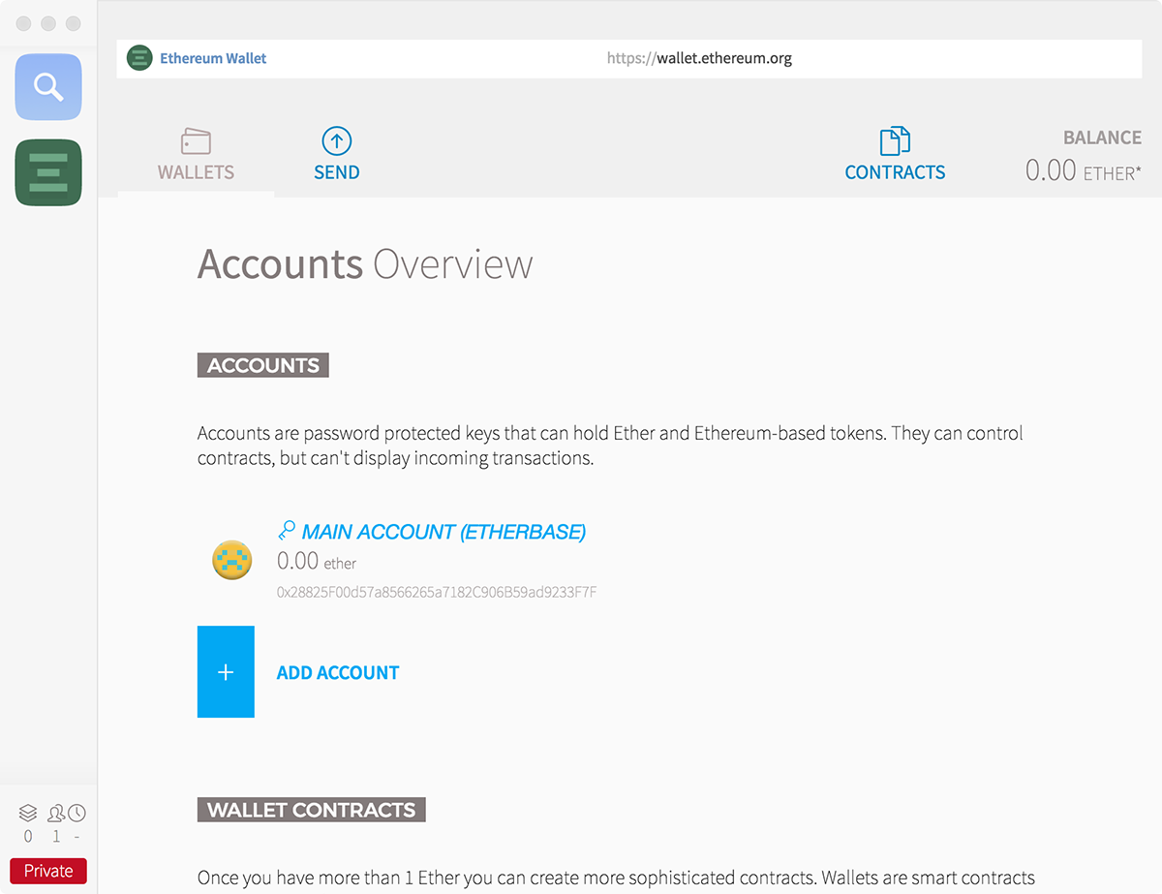Click the wallet icon above WALLETS
The image size is (1162, 894).
point(197,141)
